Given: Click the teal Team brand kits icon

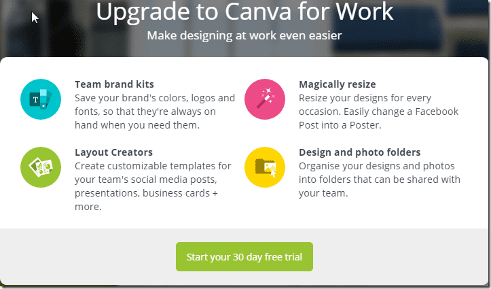Looking at the screenshot, I should pyautogui.click(x=41, y=99).
